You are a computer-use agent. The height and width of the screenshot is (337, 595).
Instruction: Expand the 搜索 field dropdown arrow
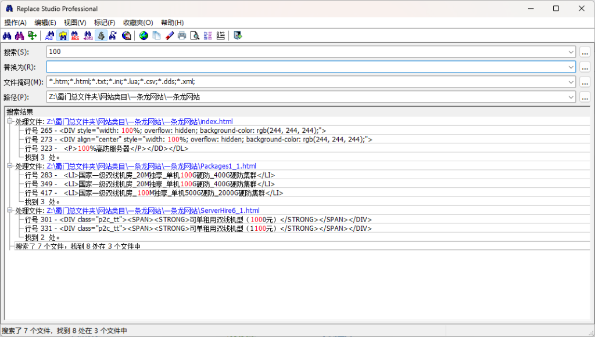coord(571,52)
